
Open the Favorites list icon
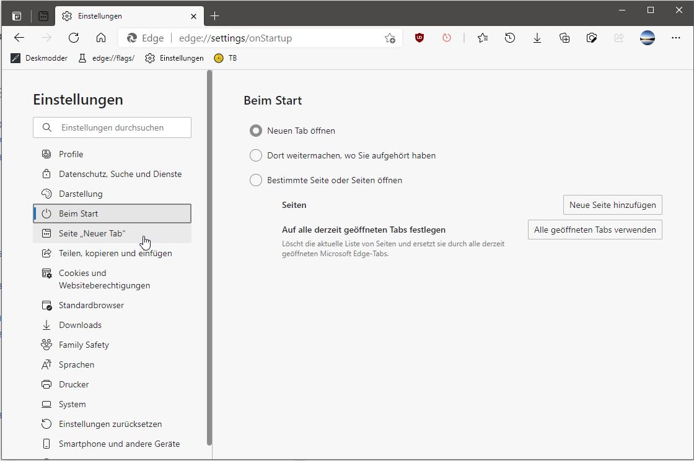coord(483,38)
